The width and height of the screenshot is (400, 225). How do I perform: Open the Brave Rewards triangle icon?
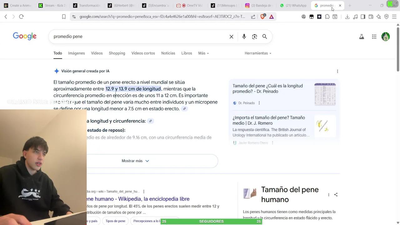point(272,17)
